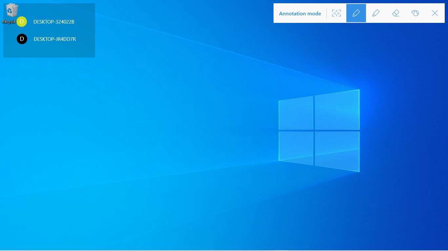Click empty area of participants panel below names
448x251 pixels.
[49, 51]
